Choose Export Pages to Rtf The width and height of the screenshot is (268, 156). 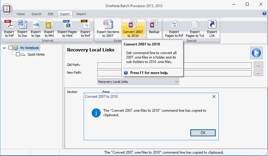[174, 29]
